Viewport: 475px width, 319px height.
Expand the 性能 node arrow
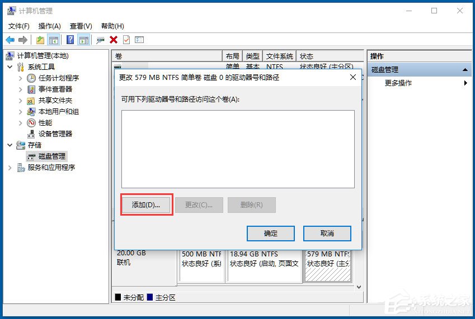click(x=21, y=123)
